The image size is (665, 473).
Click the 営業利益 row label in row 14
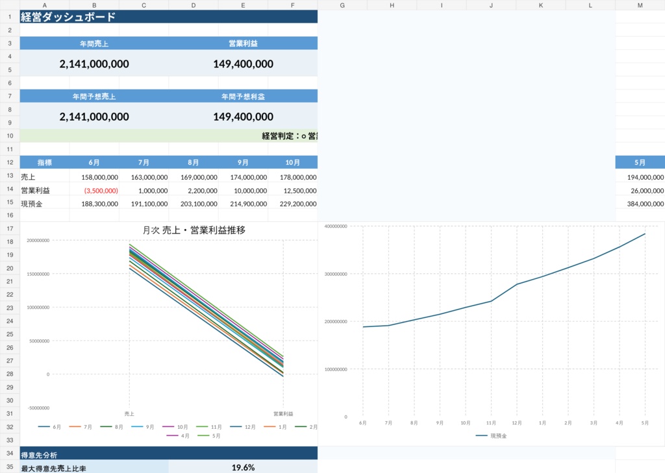click(x=45, y=190)
